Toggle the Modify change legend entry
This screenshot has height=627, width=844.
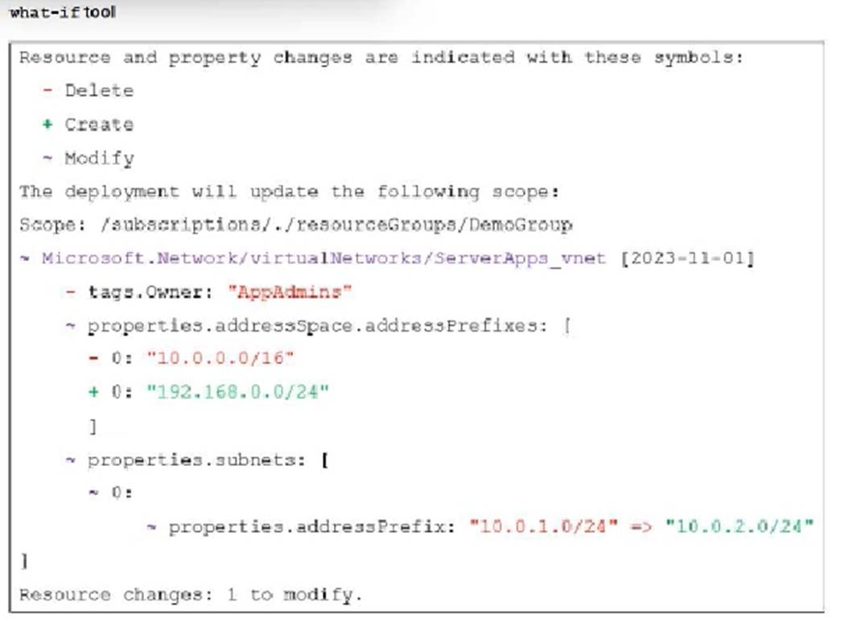[99, 158]
